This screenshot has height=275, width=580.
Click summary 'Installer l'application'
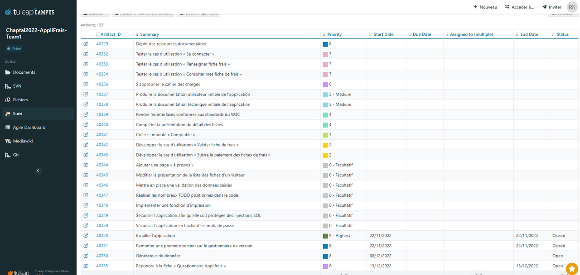click(155, 236)
